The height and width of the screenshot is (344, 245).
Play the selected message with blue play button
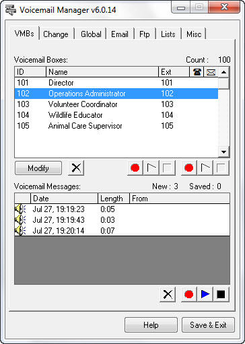[205, 294]
